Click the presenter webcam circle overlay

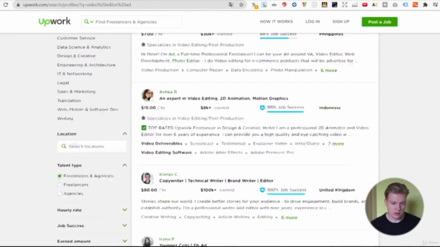coord(394,207)
